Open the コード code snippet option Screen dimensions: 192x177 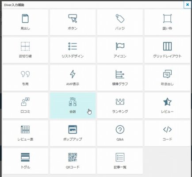[167, 133]
